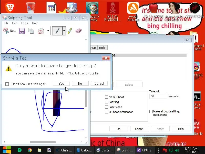The width and height of the screenshot is (205, 154).
Task: Click Cancel in the Snipping Tool dialog
Action: pos(99,83)
